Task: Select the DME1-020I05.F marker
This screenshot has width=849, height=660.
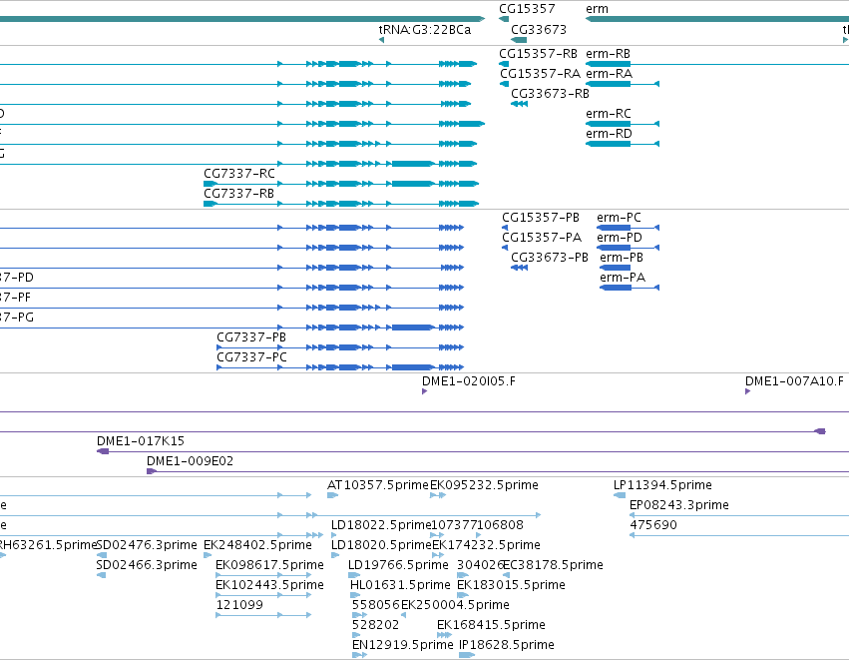Action: tap(425, 391)
